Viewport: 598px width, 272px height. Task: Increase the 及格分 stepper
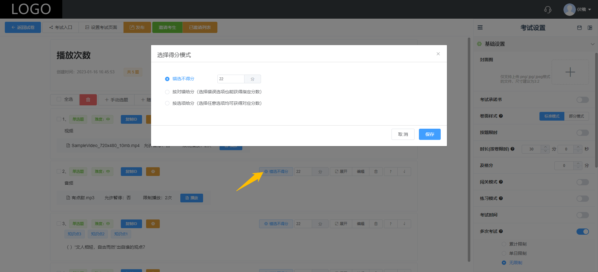pyautogui.click(x=578, y=164)
